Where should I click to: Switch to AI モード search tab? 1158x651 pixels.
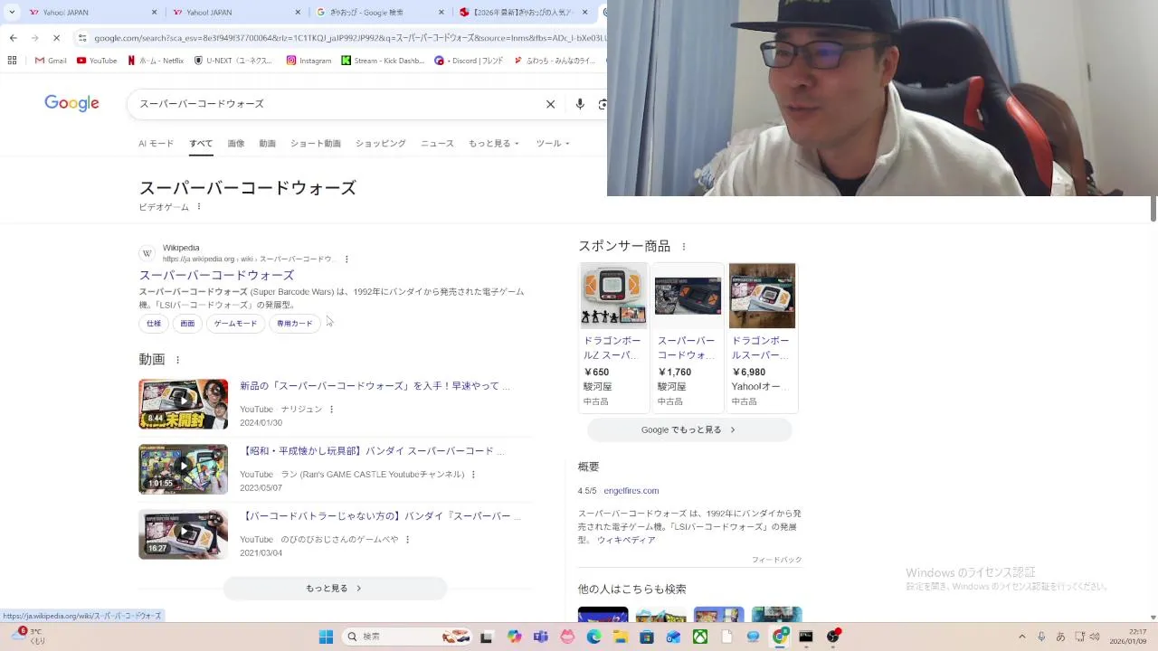(156, 144)
